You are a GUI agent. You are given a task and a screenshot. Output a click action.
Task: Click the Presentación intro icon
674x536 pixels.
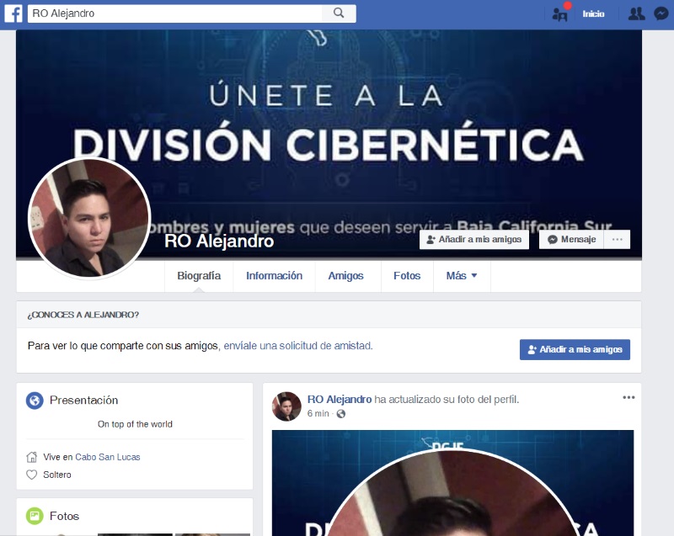tap(35, 401)
